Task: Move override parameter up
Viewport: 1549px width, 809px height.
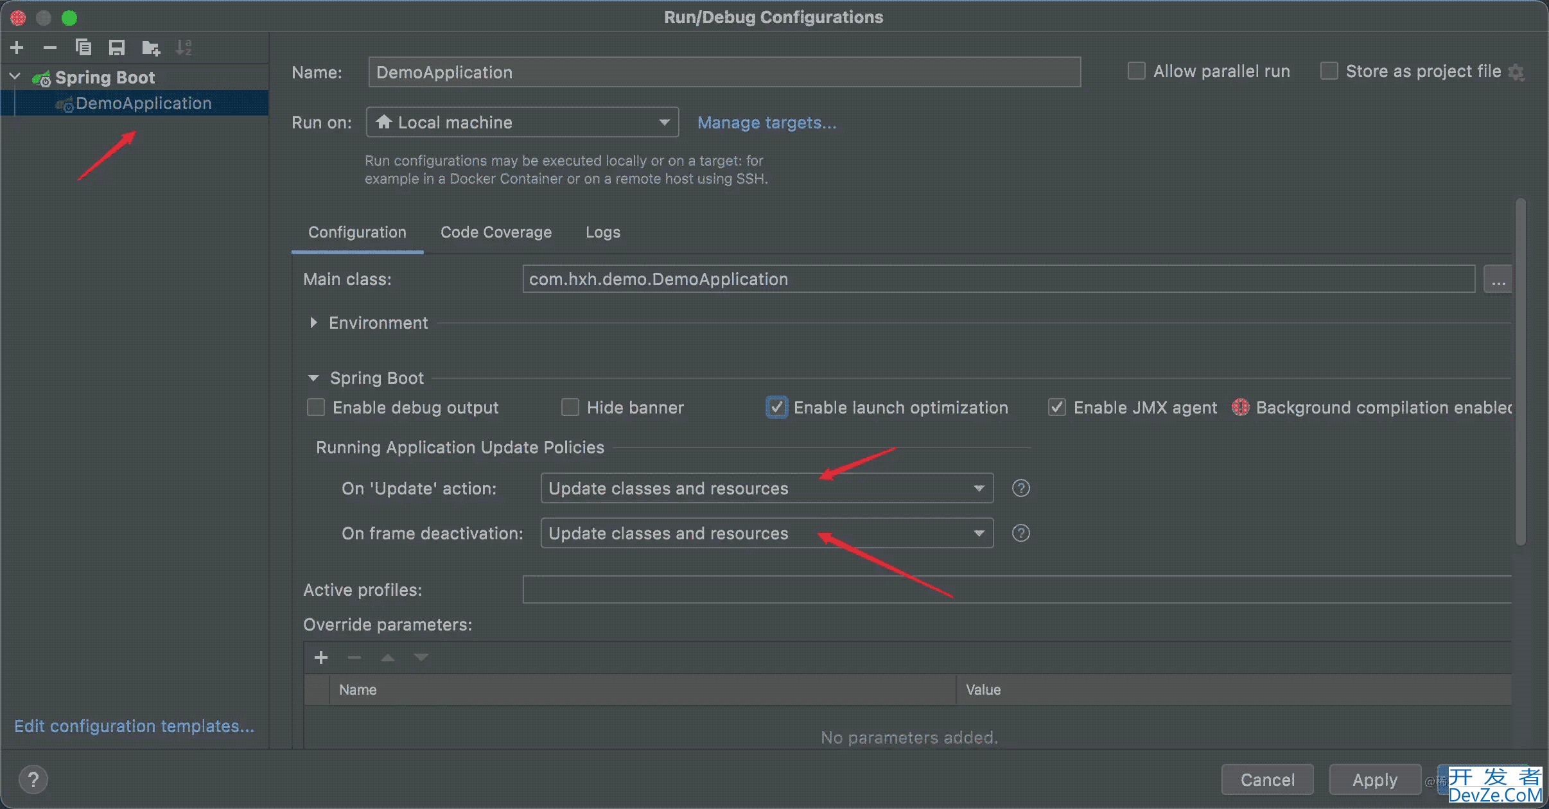Action: (388, 657)
